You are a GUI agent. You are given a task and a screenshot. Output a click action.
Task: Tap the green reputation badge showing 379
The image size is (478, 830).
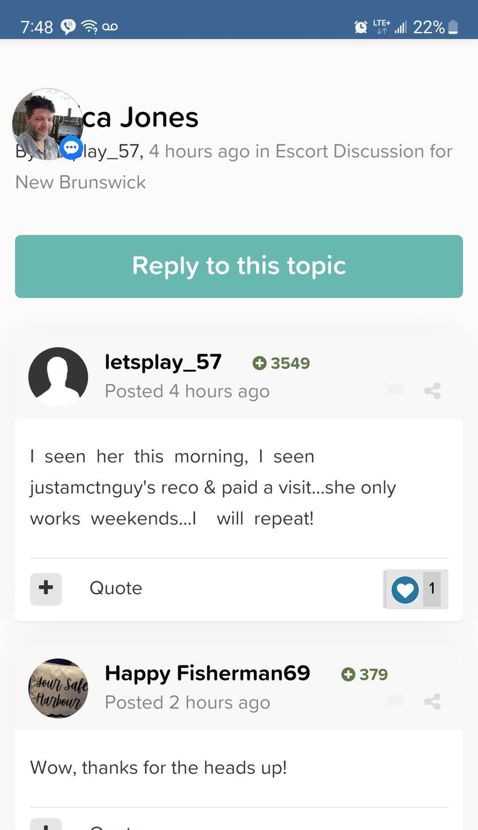pos(365,674)
